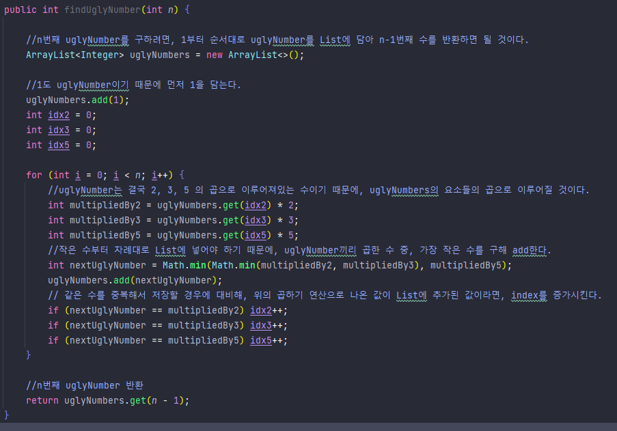Click the loop condition 'i < n'
This screenshot has height=431, width=617.
(126, 175)
